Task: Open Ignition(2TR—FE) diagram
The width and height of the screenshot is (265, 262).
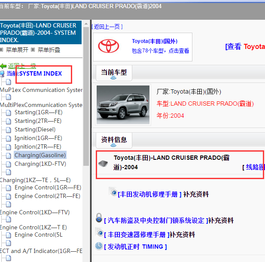Action: (x=38, y=147)
